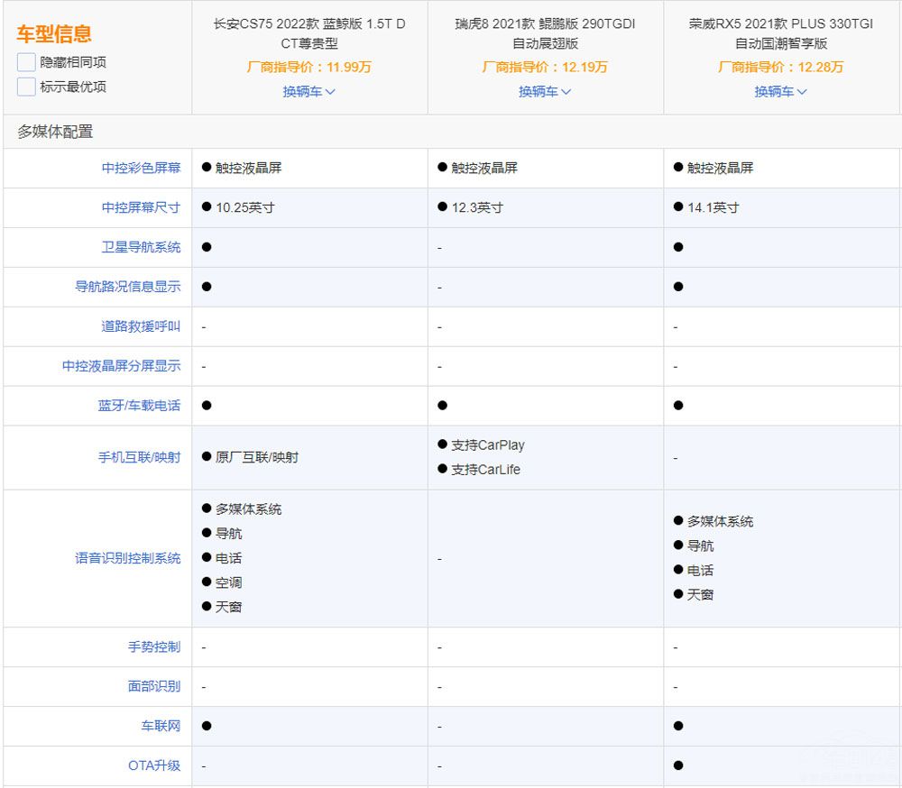The width and height of the screenshot is (902, 788).
Task: Open 换辆车 dropdown for 长安CS75
Action: tap(308, 91)
